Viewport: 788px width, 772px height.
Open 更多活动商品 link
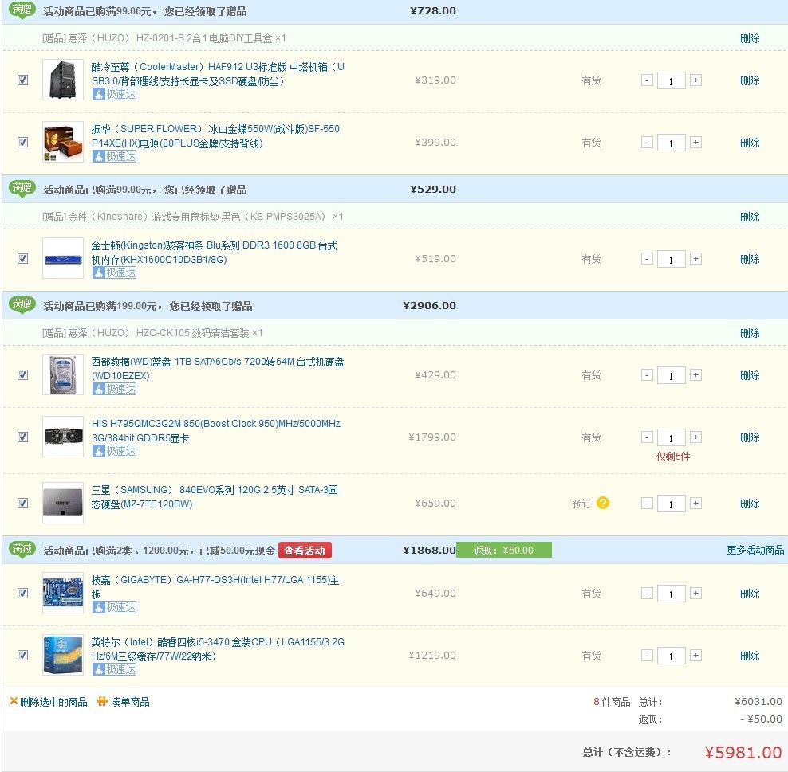tap(755, 551)
